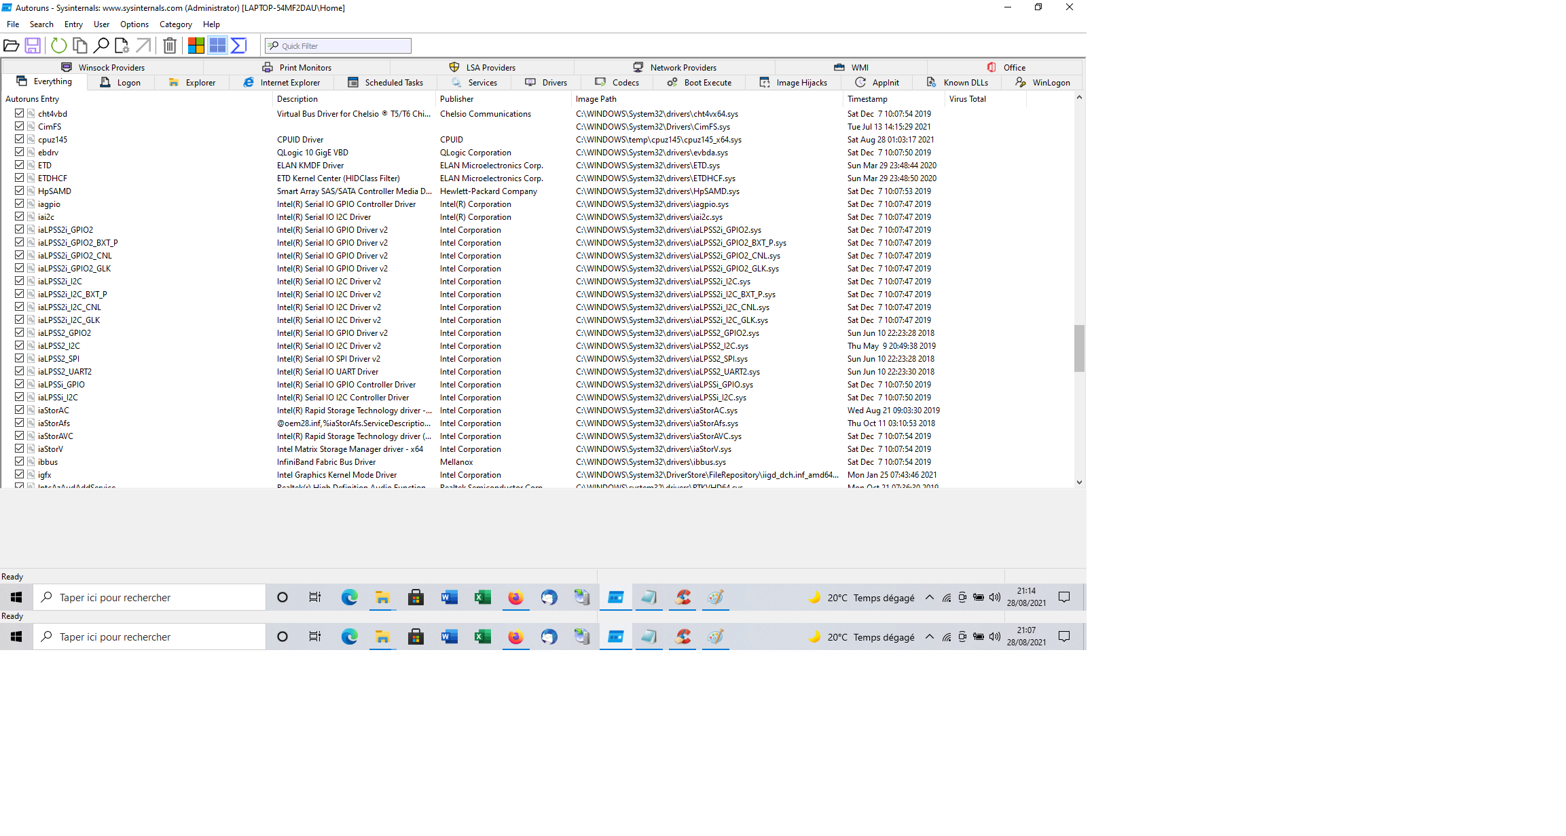
Task: Toggle the iaLPSS2_UART2 checkbox
Action: coord(20,371)
